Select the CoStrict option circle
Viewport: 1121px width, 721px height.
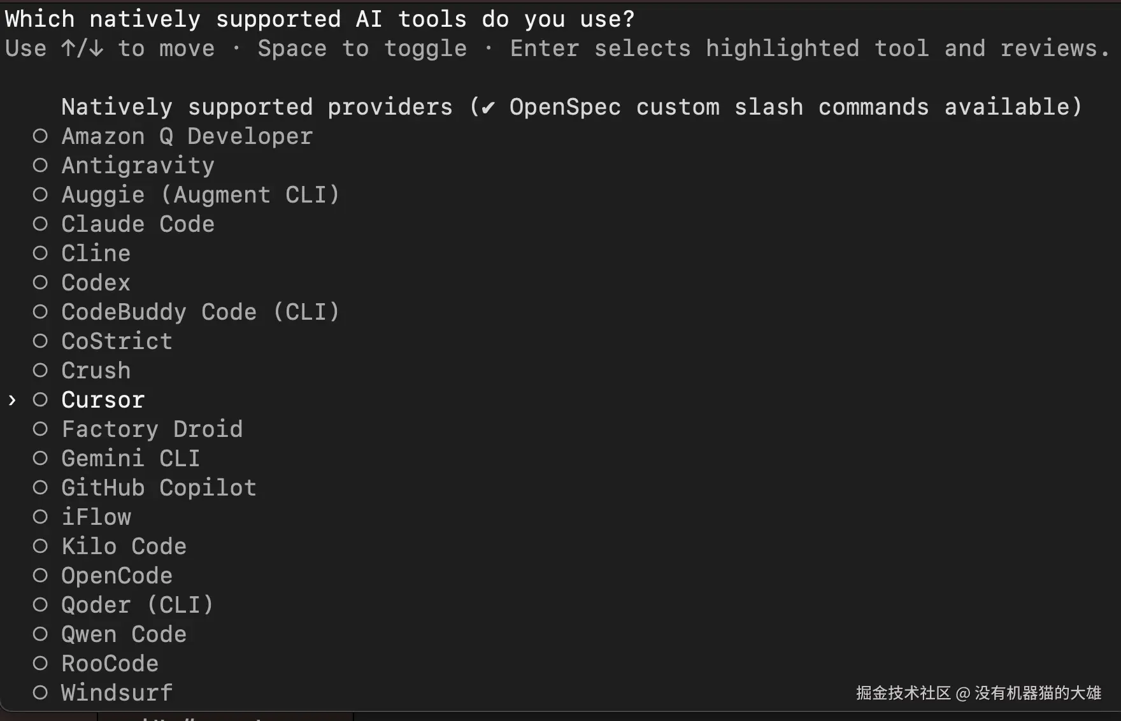click(x=40, y=341)
